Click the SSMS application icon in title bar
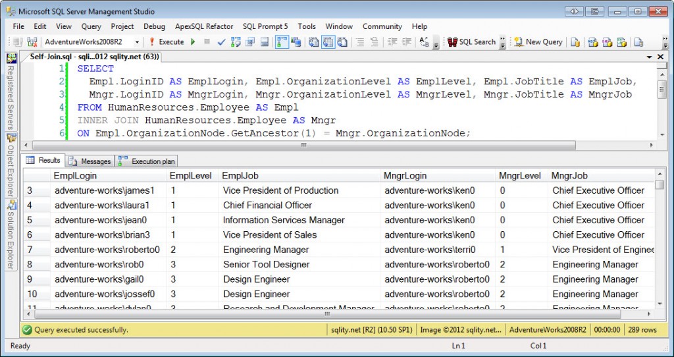This screenshot has width=674, height=357. pyautogui.click(x=11, y=11)
